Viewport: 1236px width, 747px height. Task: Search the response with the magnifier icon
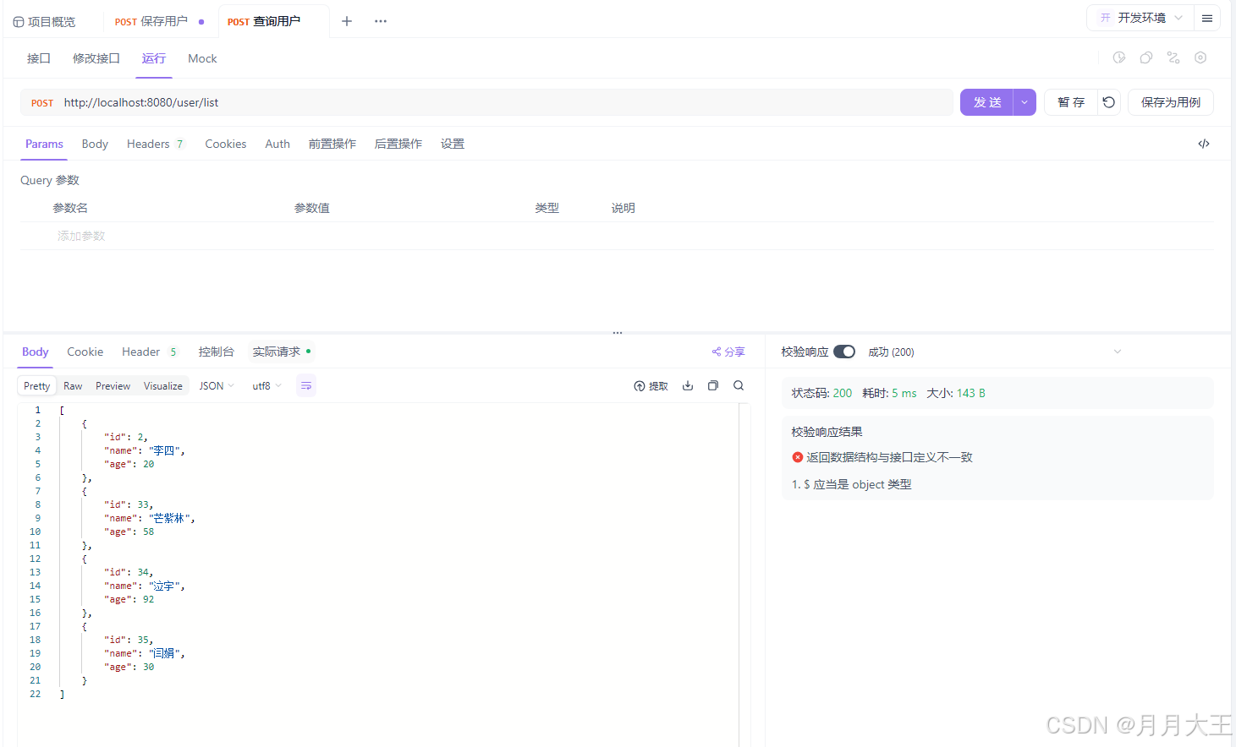(739, 385)
